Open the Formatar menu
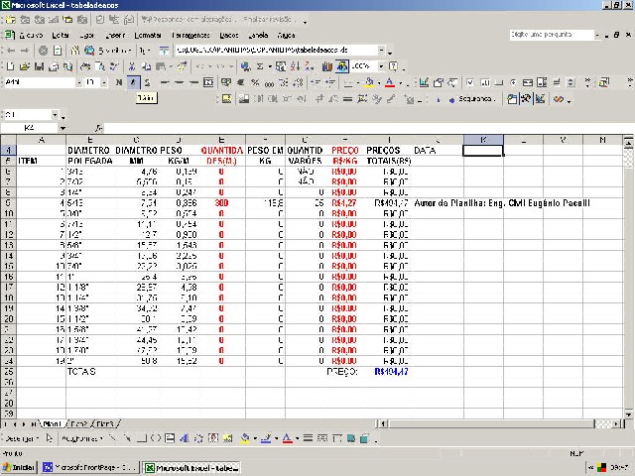 click(x=148, y=36)
